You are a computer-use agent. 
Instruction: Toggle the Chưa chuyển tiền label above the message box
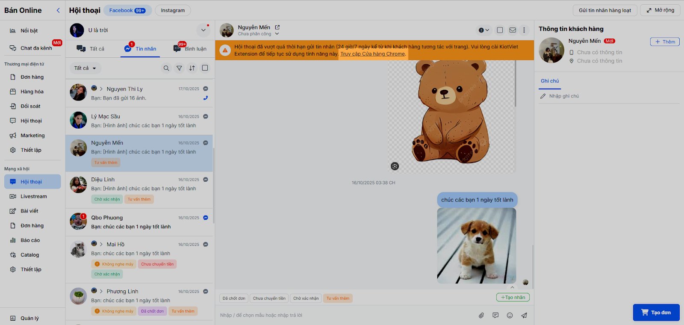point(269,298)
